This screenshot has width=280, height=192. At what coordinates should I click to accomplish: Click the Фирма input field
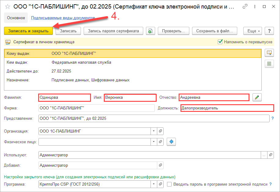pyautogui.click(x=96, y=108)
